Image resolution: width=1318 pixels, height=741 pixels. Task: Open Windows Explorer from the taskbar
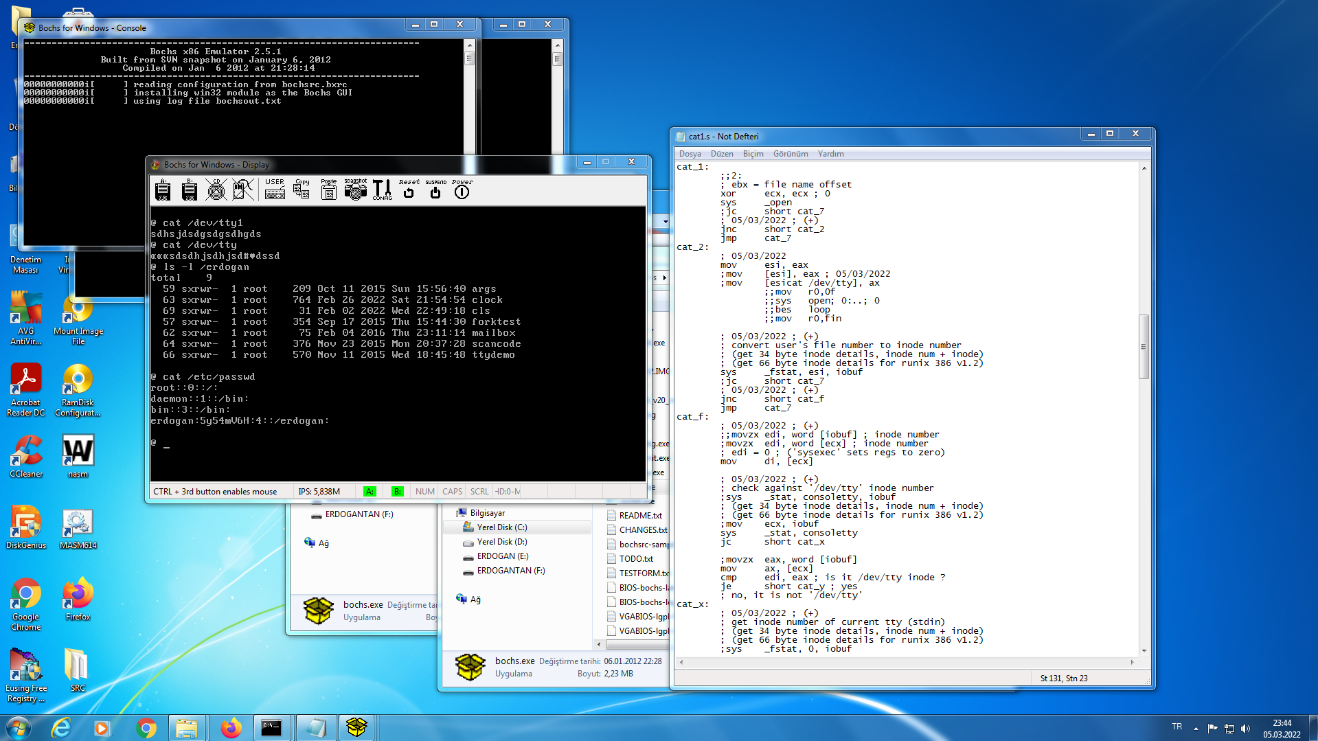pos(187,727)
